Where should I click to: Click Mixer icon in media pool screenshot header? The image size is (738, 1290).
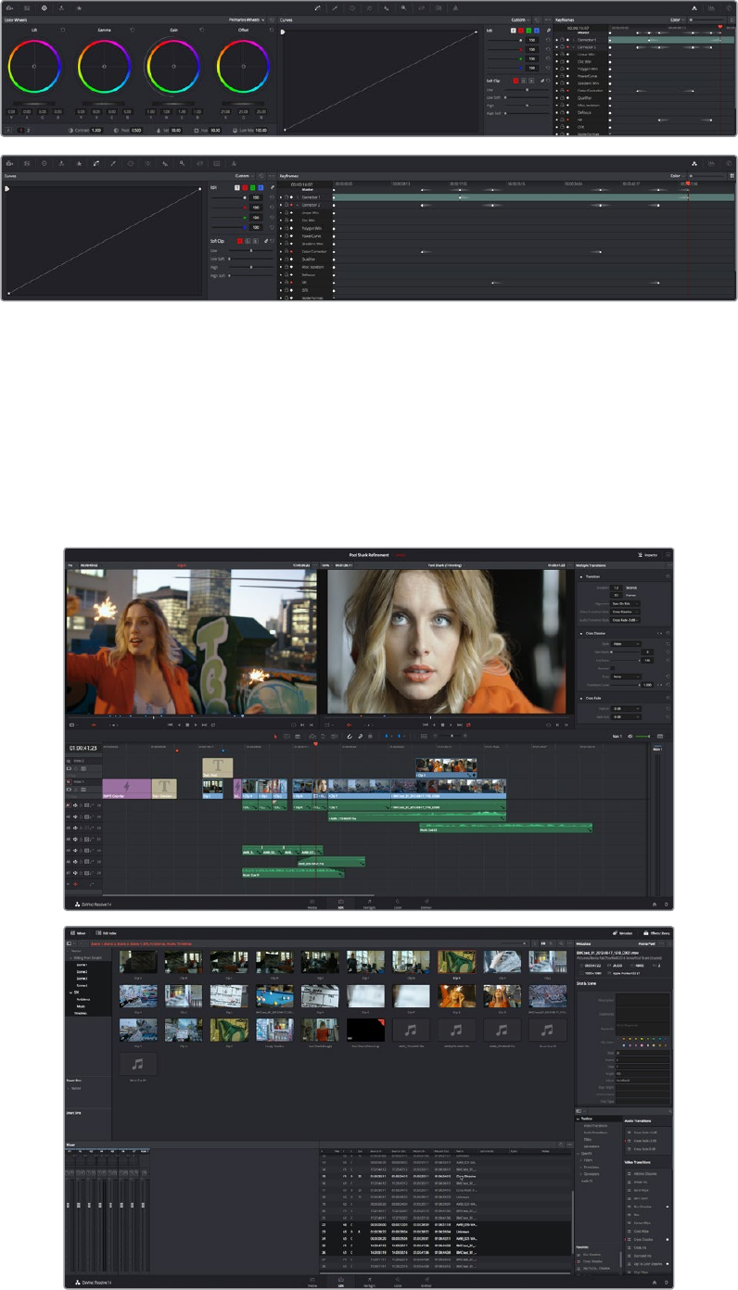point(78,933)
